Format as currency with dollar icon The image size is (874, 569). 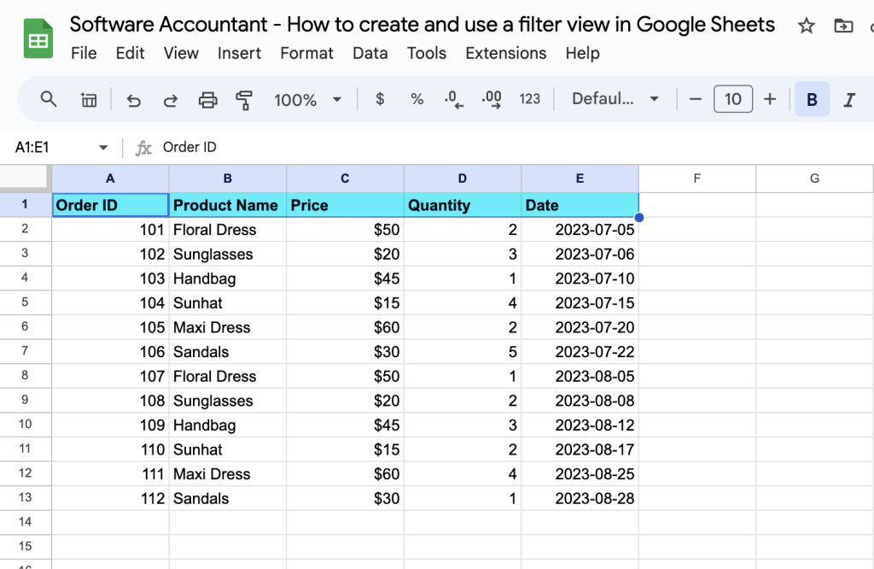(380, 99)
